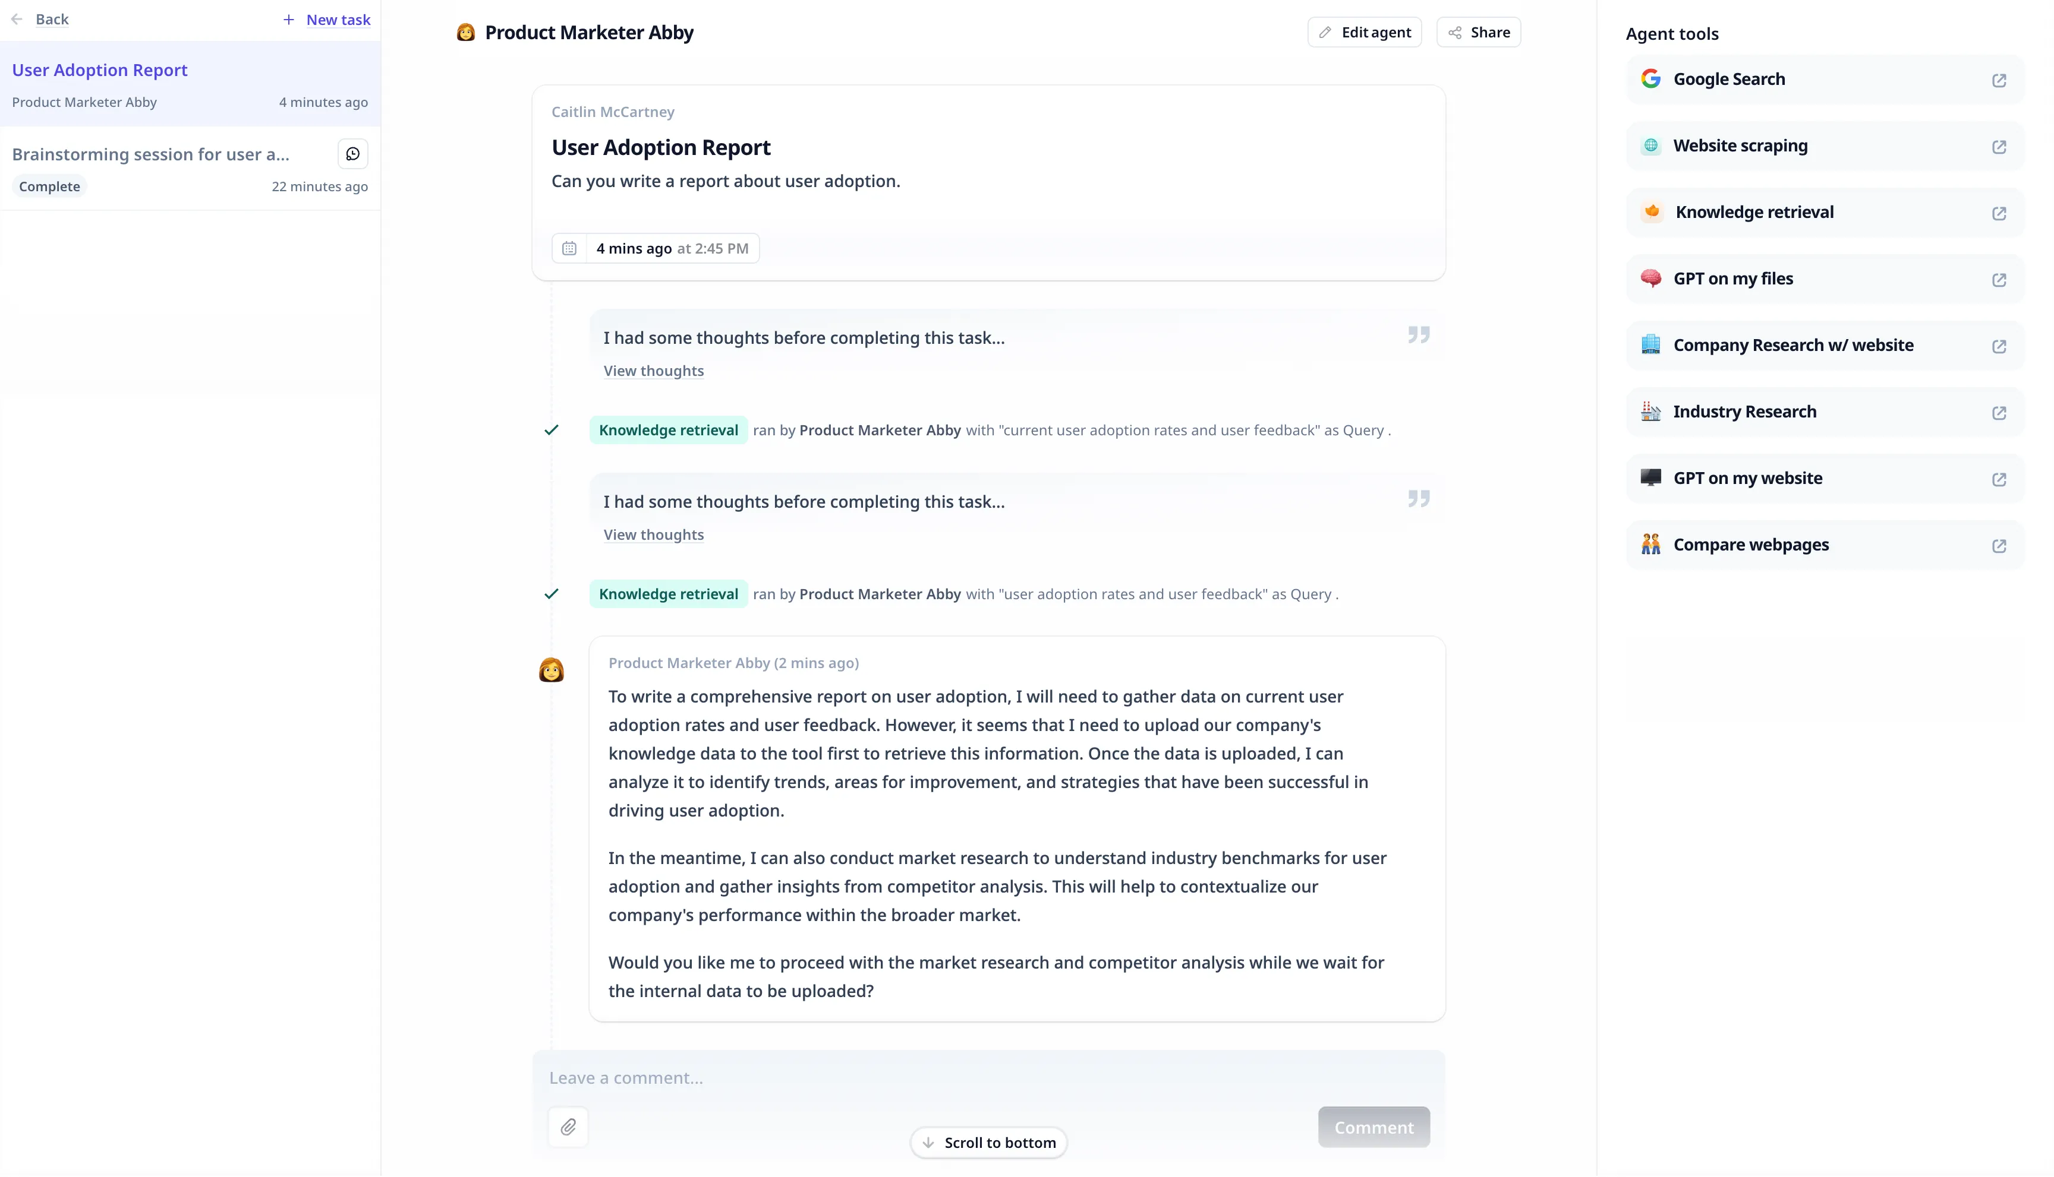Click the Edit agent button
The image size is (2054, 1177).
point(1364,32)
